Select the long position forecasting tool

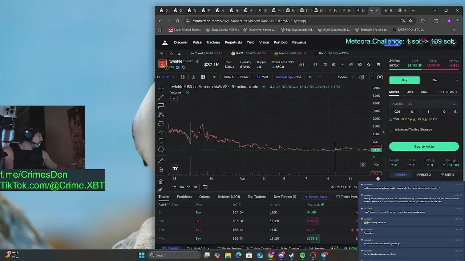coord(161,123)
